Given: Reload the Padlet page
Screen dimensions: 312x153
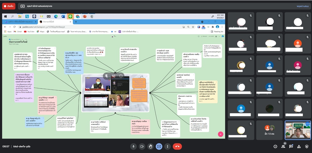Looking at the screenshot, I should click(x=15, y=27).
